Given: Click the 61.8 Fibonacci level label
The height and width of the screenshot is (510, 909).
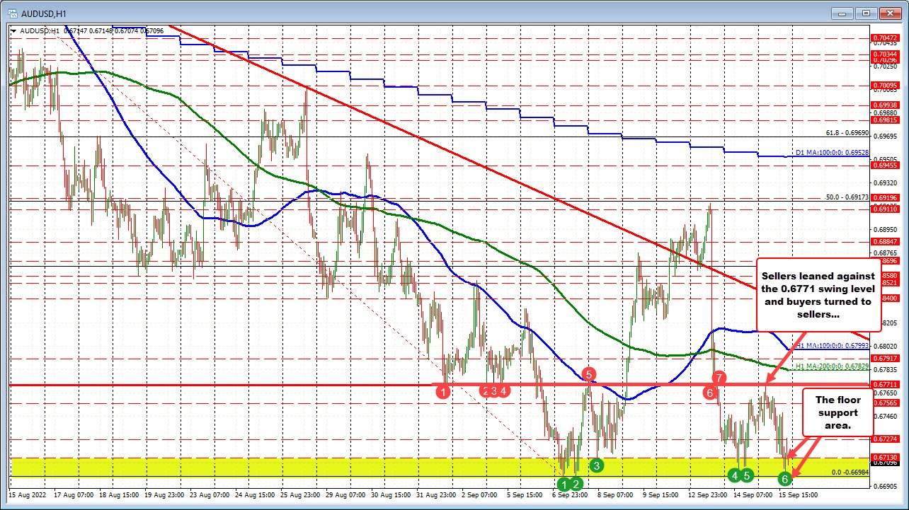Looking at the screenshot, I should coord(847,132).
